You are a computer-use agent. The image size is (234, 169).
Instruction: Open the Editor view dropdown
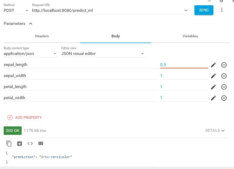tap(142, 54)
